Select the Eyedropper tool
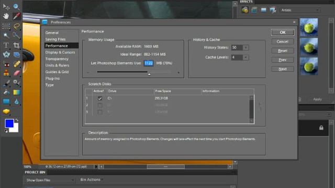The height and width of the screenshot is (188, 335). click(16, 16)
